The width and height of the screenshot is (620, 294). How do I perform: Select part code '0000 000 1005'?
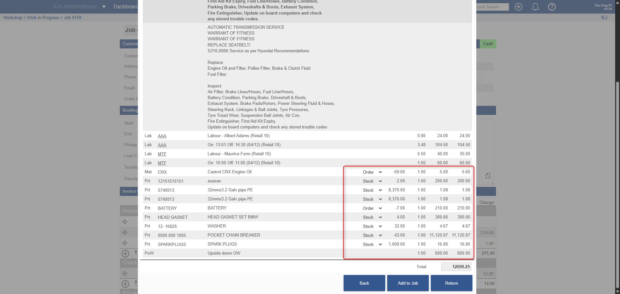pyautogui.click(x=172, y=235)
